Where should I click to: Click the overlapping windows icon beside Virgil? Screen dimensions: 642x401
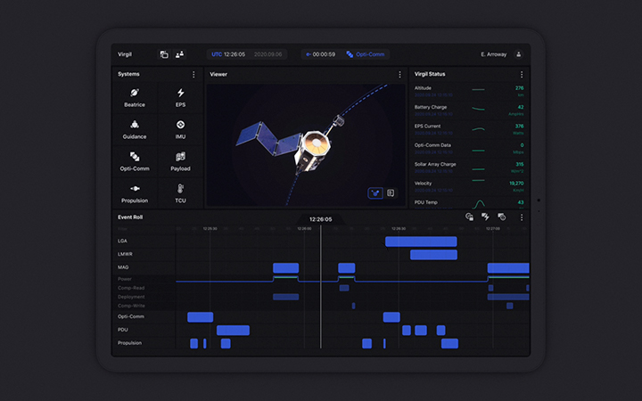tap(164, 54)
